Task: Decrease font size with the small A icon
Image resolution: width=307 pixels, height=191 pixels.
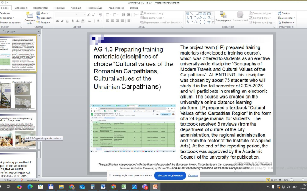Action: pyautogui.click(x=93, y=15)
